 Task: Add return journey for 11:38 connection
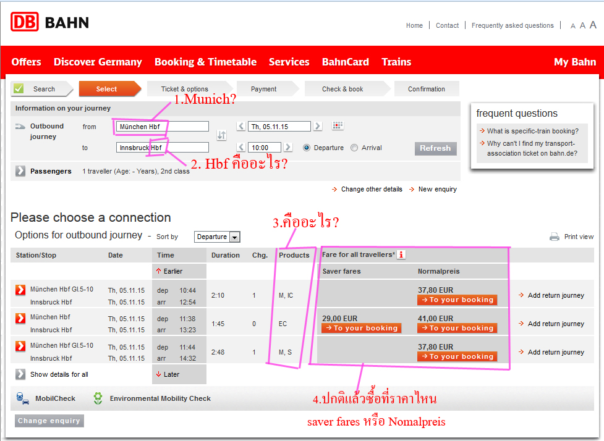pyautogui.click(x=551, y=324)
